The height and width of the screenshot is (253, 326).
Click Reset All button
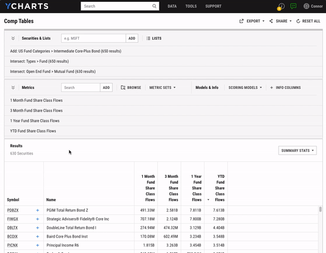[308, 21]
